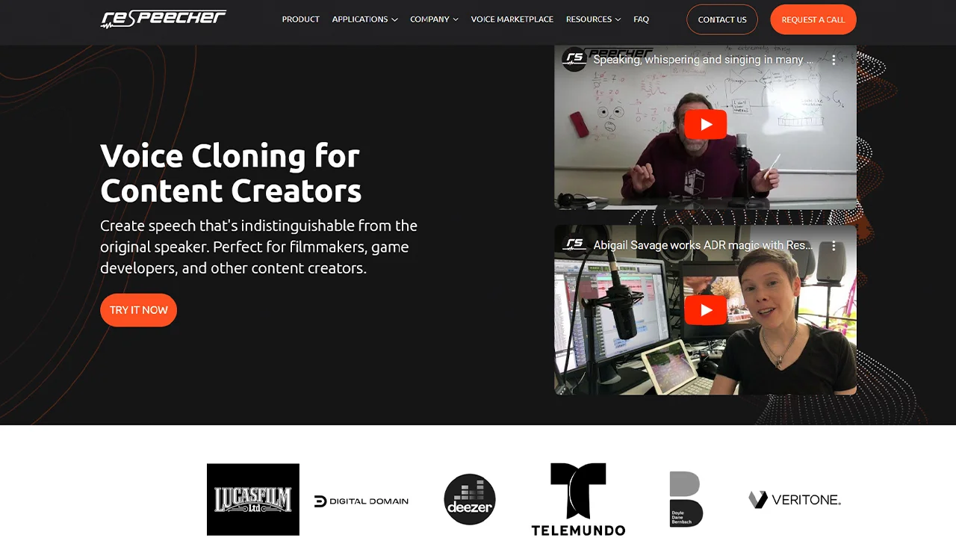Open the 'Speaking, whispering and singing' video title

pyautogui.click(x=703, y=60)
